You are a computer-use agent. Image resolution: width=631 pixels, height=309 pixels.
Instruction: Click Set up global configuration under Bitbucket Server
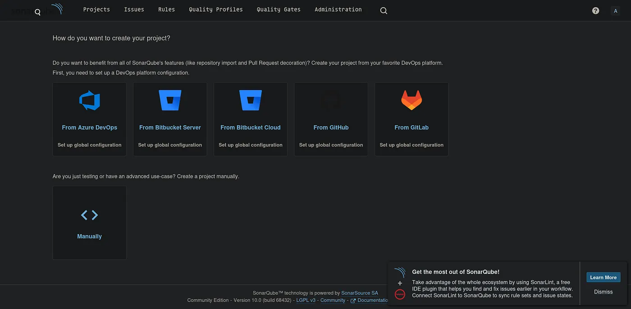(x=170, y=145)
